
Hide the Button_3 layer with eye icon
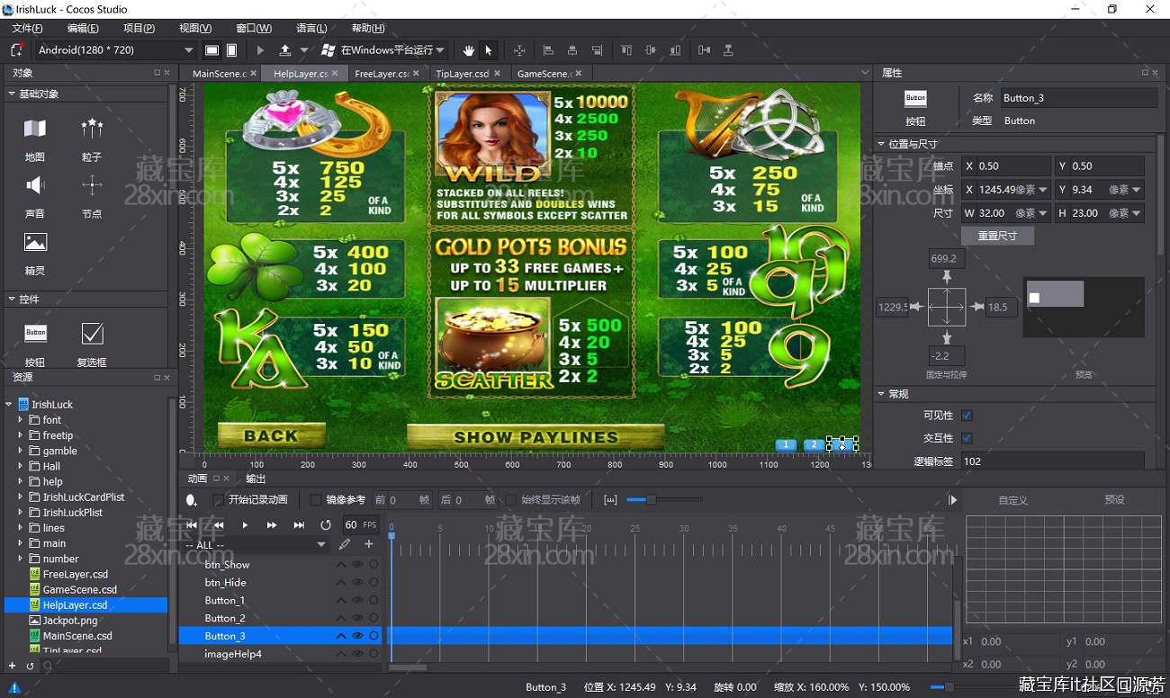coord(357,636)
